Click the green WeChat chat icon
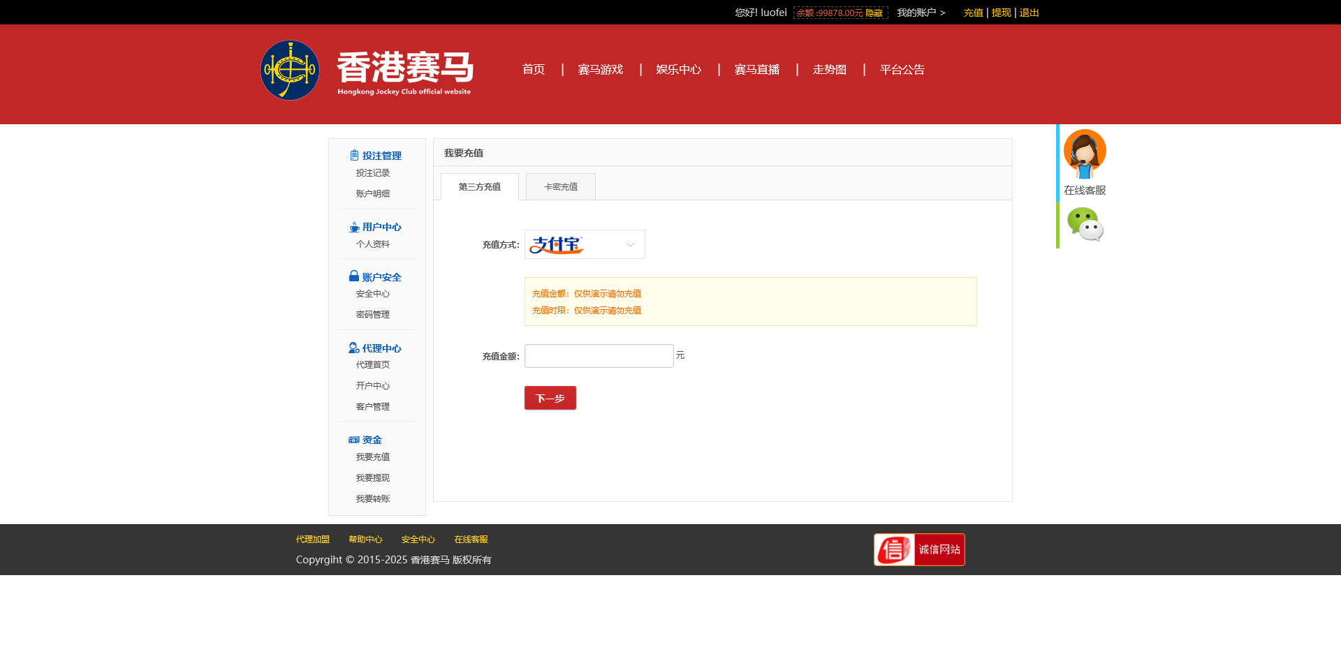 (1084, 225)
